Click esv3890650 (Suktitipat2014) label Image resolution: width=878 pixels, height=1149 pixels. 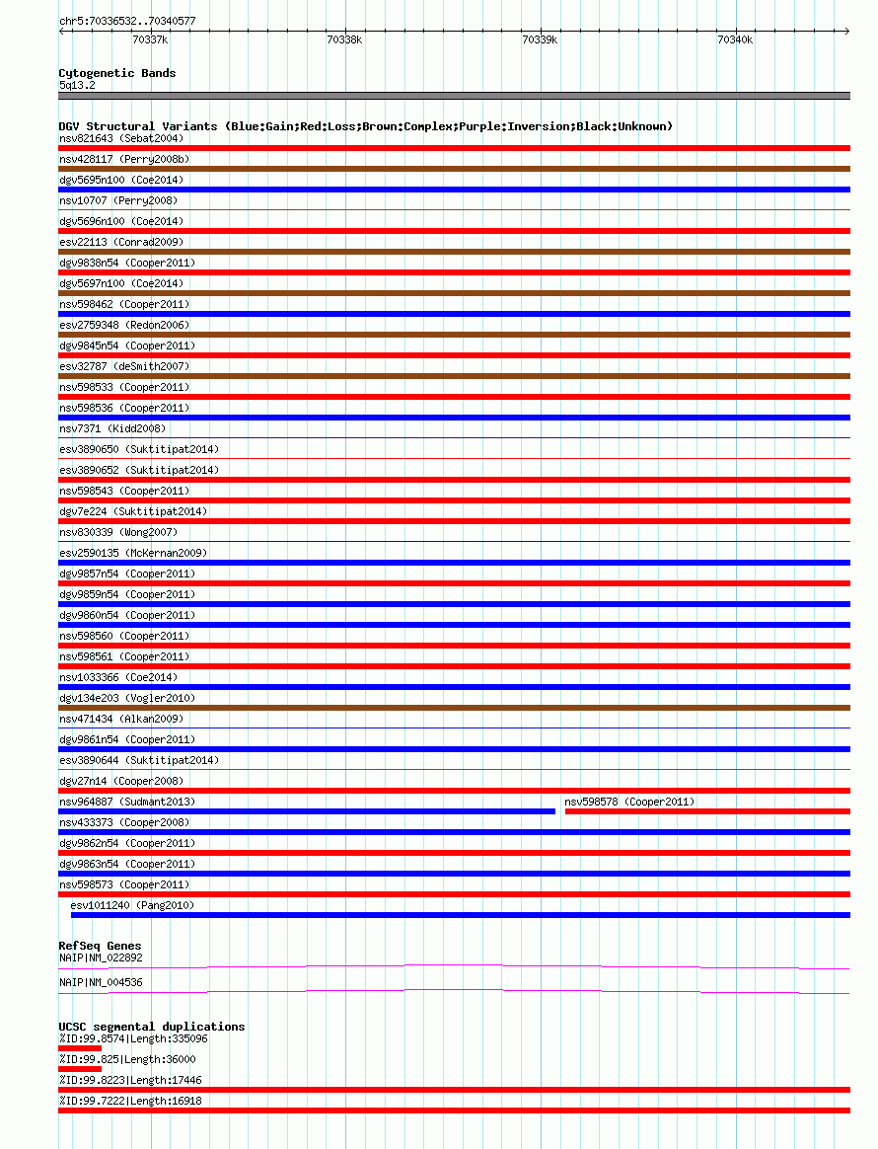tap(139, 449)
